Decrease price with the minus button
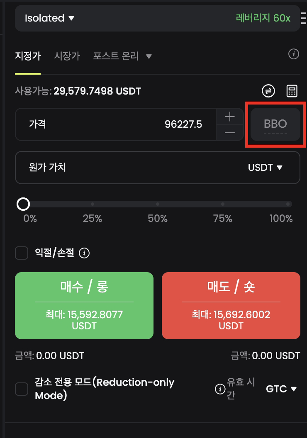The image size is (307, 438). pos(229,133)
